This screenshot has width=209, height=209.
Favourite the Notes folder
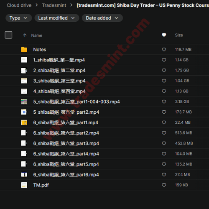(164, 49)
